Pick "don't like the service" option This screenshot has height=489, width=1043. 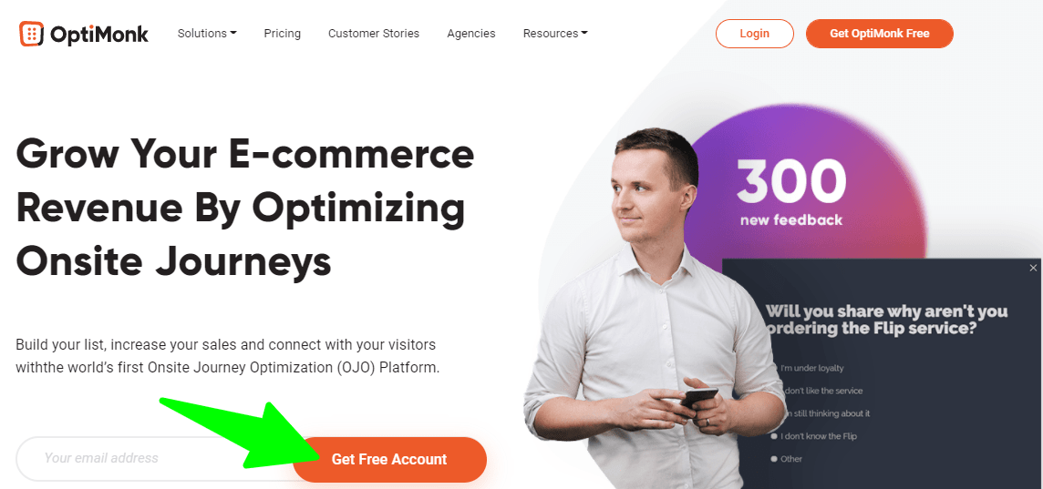[822, 391]
